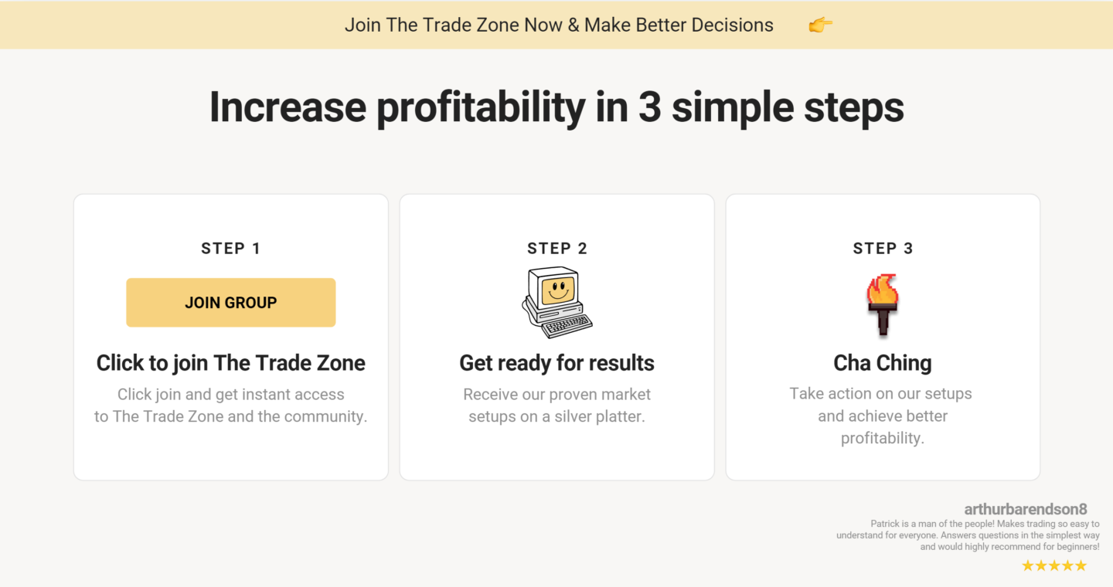Click the pointing hand emoji in banner
Image resolution: width=1113 pixels, height=587 pixels.
tap(820, 25)
